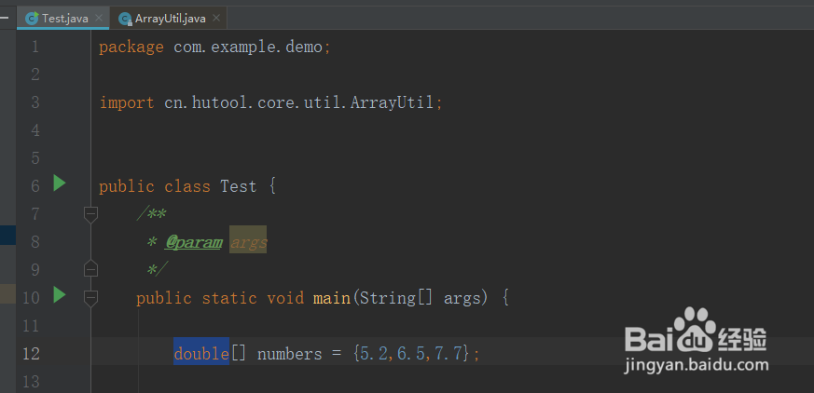The height and width of the screenshot is (393, 814).
Task: Place cursor on the numbers variable
Action: [x=289, y=354]
